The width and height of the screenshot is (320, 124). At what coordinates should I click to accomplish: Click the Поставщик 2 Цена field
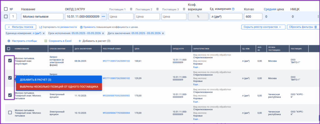click(147, 17)
